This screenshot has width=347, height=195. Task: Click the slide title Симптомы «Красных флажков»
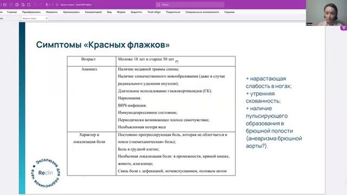[x=102, y=44]
